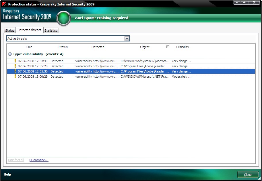Switch to the Status tab
262x181 pixels.
(x=10, y=31)
